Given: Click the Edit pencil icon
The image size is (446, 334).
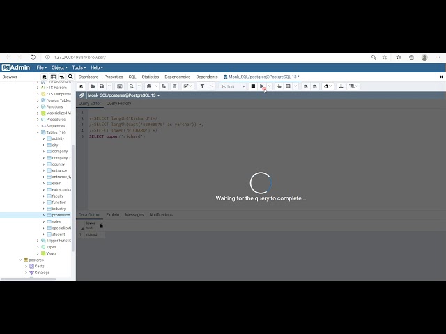Looking at the screenshot, I should [187, 86].
